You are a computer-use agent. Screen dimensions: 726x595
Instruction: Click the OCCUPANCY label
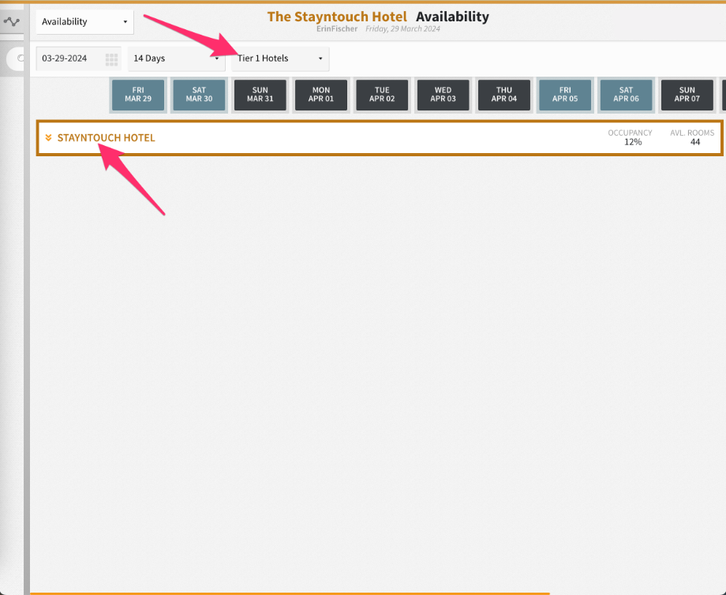pyautogui.click(x=631, y=133)
